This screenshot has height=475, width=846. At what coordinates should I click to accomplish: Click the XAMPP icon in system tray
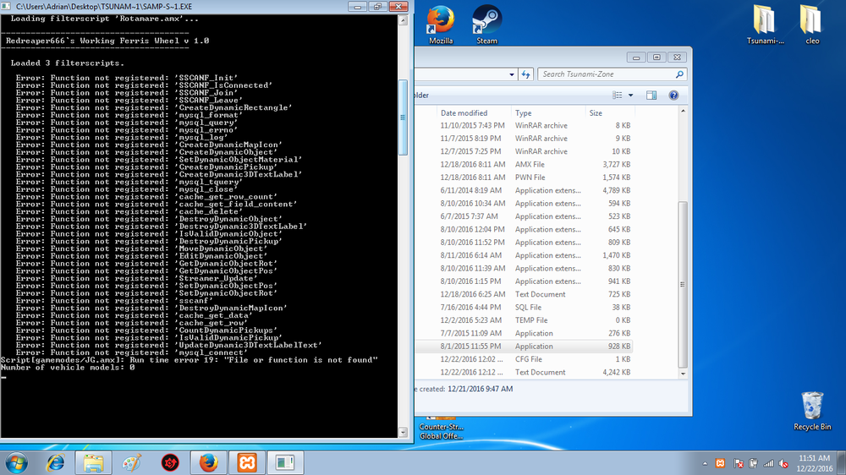[x=720, y=463]
